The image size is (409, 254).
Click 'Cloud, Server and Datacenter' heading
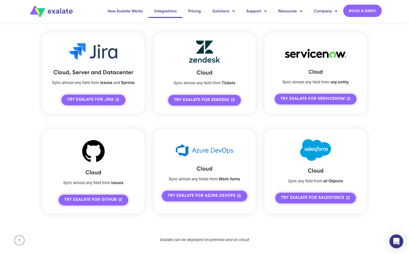[93, 72]
